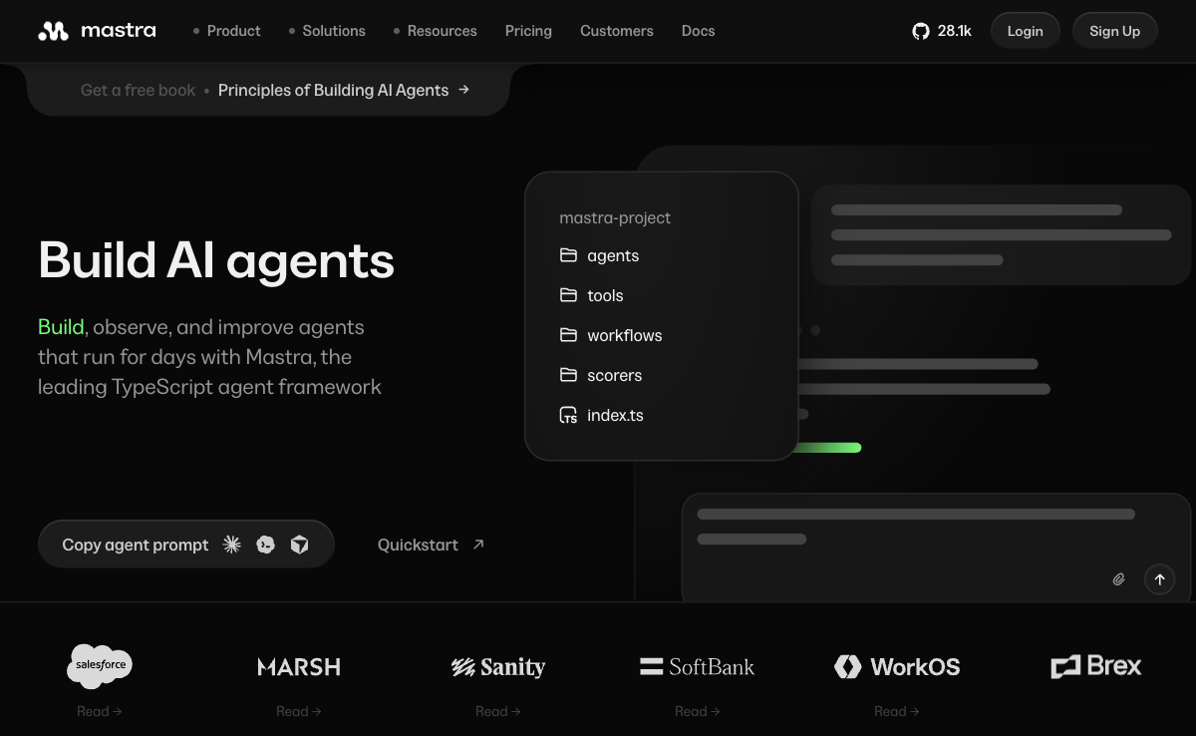Image resolution: width=1196 pixels, height=736 pixels.
Task: Click Read link under WorkOS
Action: pos(897,711)
